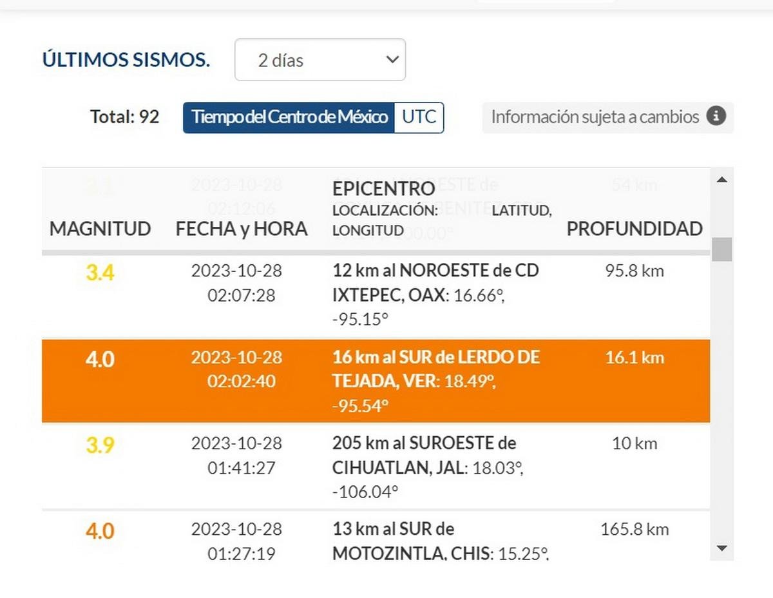Click the FECHA y HORA column header

[242, 229]
